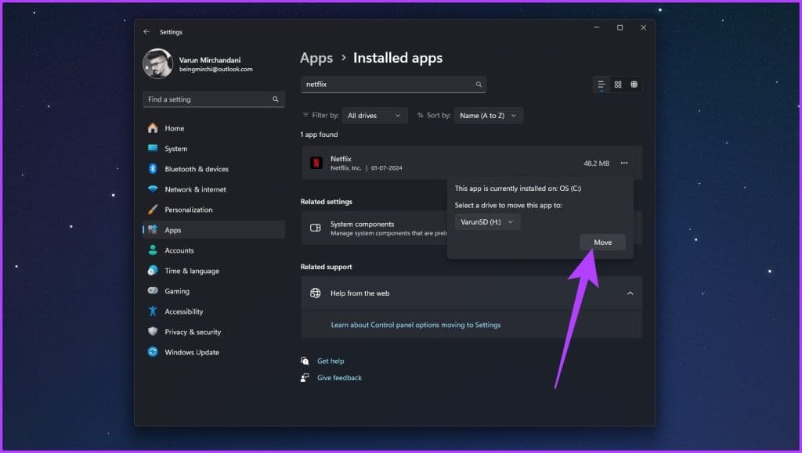
Task: Click the Give feedback icon
Action: [306, 377]
